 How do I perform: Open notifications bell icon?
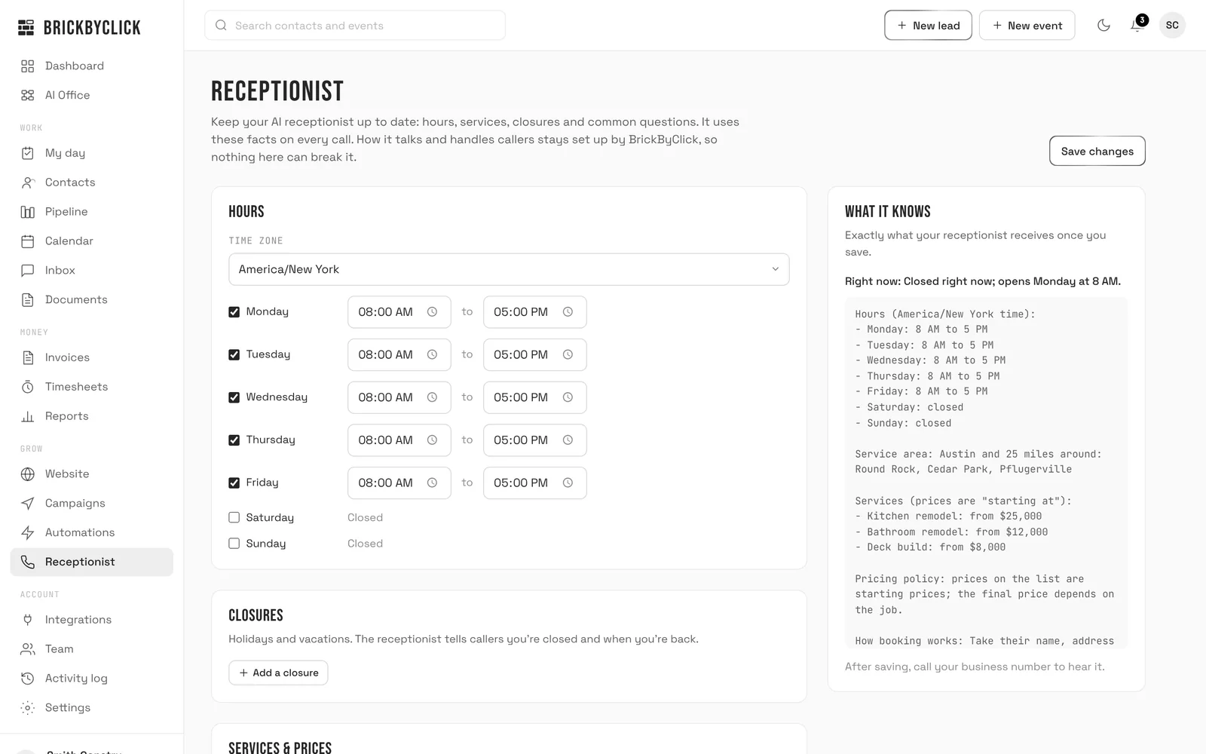1137,26
